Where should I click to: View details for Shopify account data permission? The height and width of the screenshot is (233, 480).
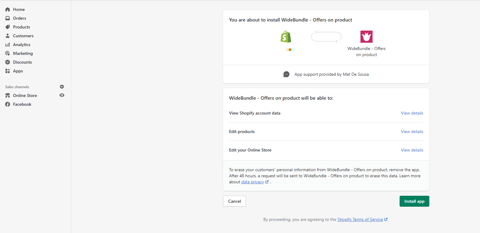coord(412,113)
